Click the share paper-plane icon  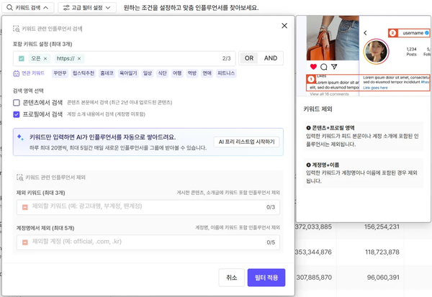tap(333, 65)
